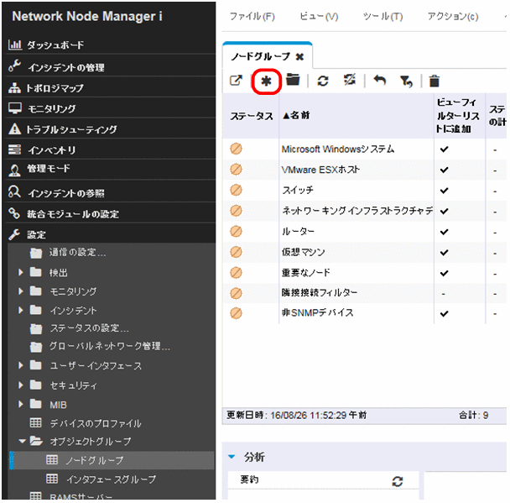Open 通信の設定... item

(77, 252)
